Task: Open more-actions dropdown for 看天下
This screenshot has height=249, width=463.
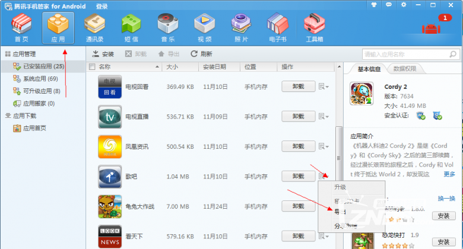Action: click(x=324, y=236)
